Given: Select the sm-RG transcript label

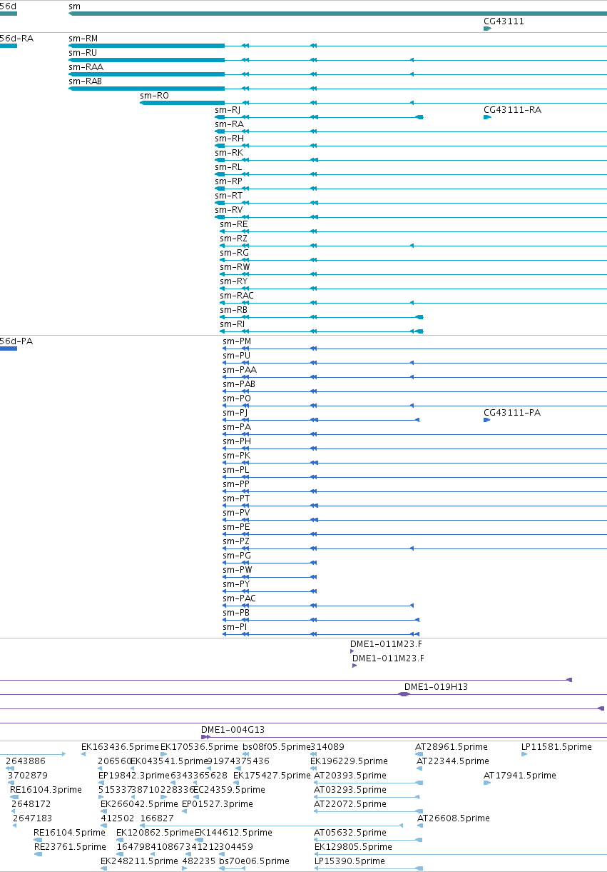Looking at the screenshot, I should click(234, 253).
